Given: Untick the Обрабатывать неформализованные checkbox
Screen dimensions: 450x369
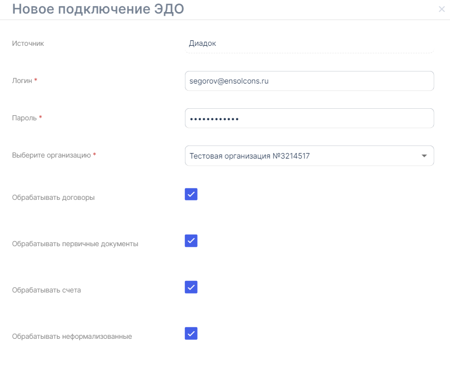Looking at the screenshot, I should coord(191,333).
